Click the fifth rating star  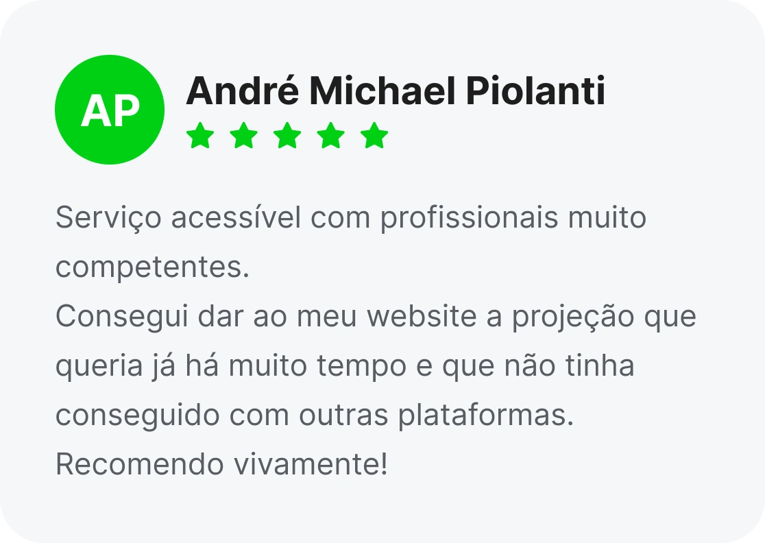(374, 135)
